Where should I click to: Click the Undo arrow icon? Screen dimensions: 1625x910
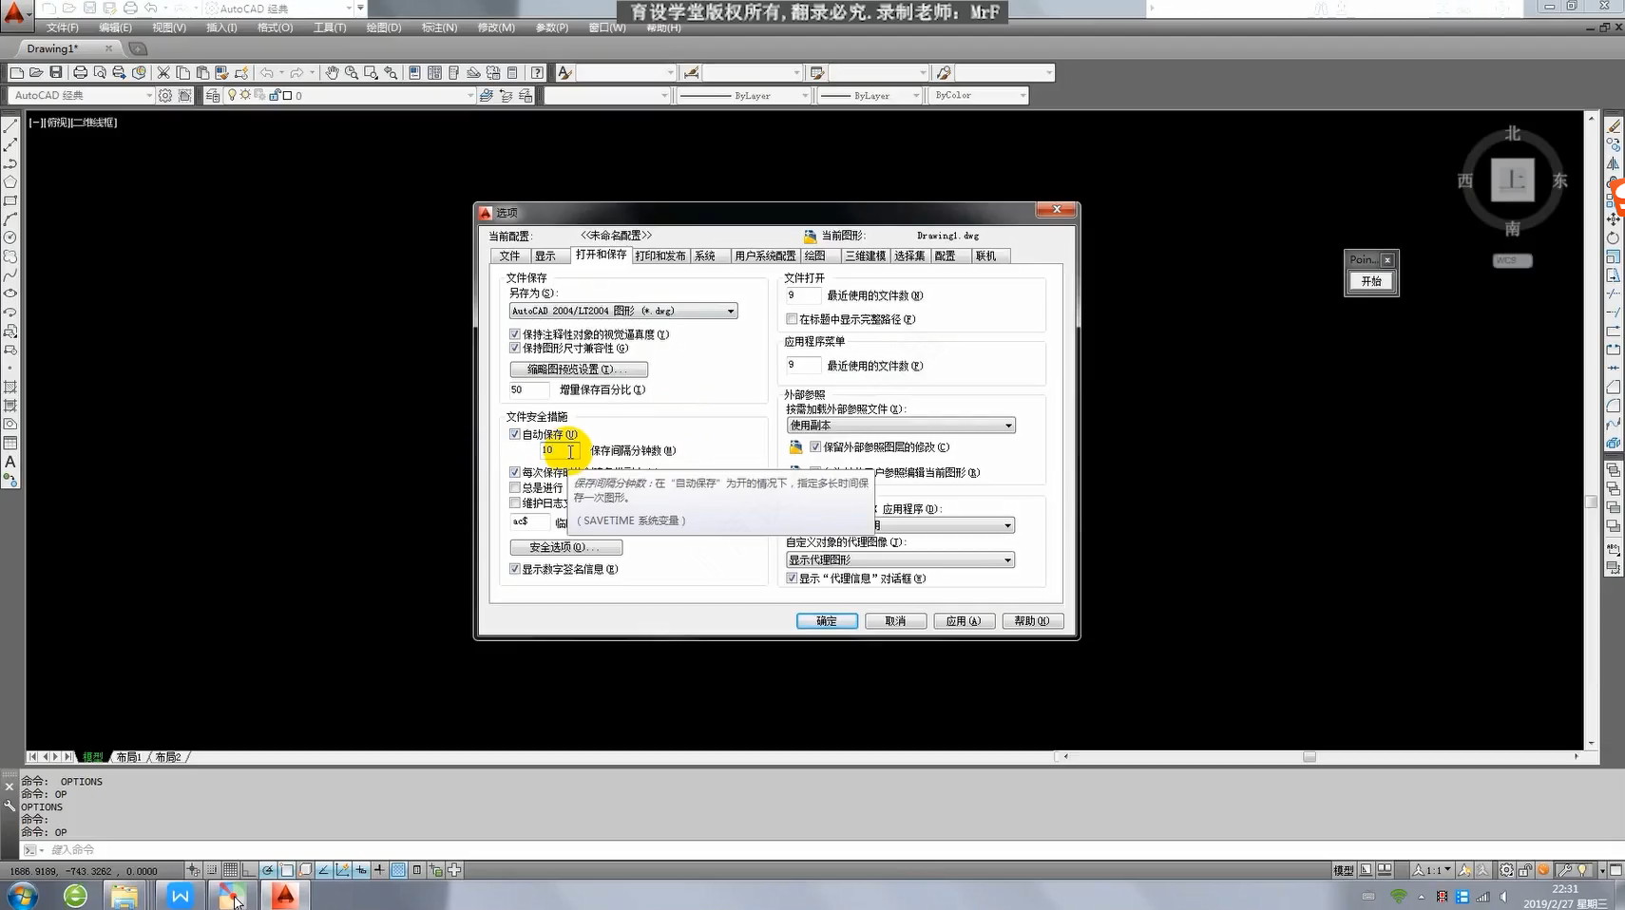pyautogui.click(x=267, y=72)
